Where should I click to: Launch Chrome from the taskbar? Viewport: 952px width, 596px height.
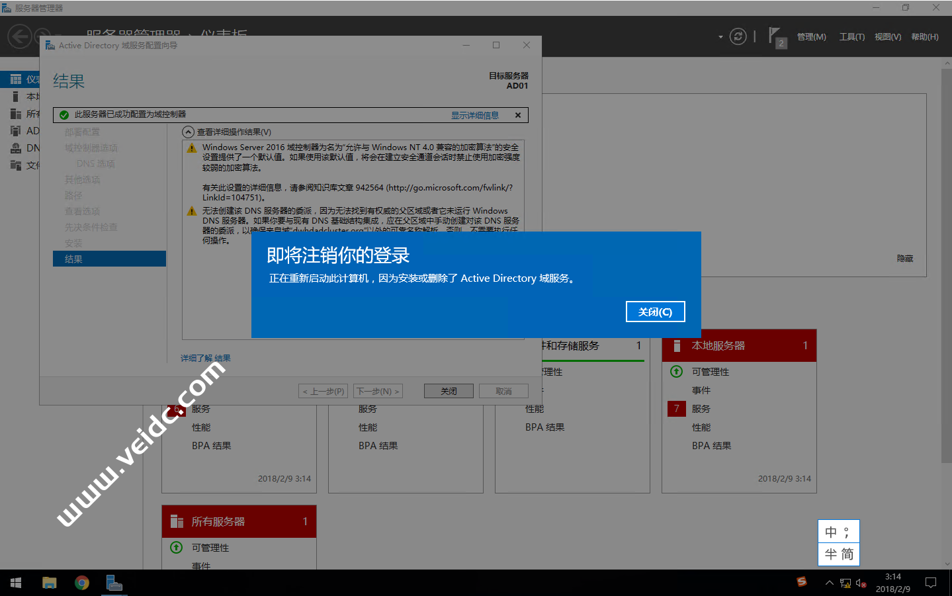[x=82, y=583]
